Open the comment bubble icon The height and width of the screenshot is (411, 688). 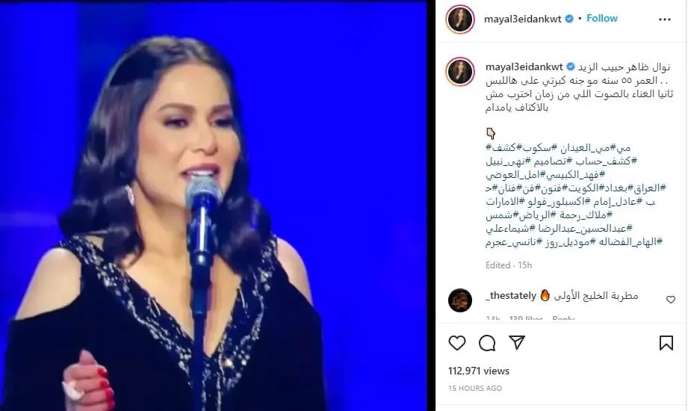pyautogui.click(x=487, y=343)
